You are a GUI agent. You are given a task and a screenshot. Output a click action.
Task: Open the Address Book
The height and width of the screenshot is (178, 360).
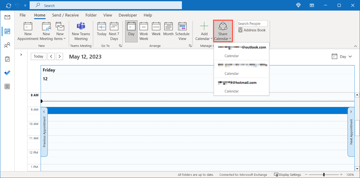pos(252,30)
